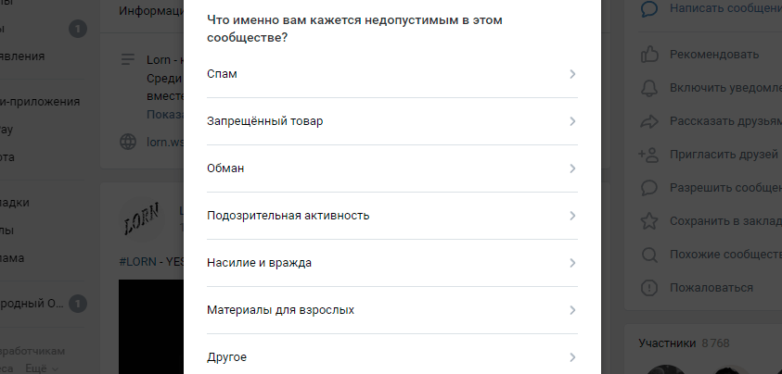Screen dimensions: 782x374
Task: Click the share arrow Рассказать друзьям icon
Action: tap(649, 121)
